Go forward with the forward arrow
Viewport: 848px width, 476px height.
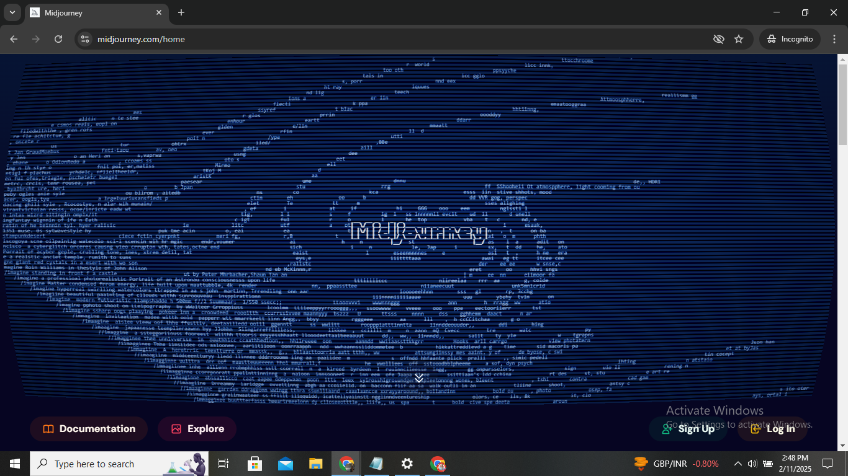pyautogui.click(x=36, y=39)
